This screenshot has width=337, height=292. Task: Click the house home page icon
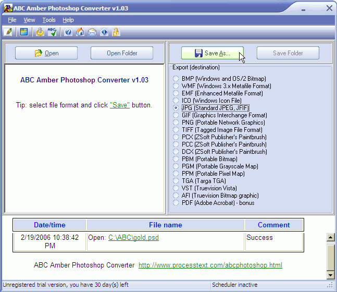[x=80, y=32]
